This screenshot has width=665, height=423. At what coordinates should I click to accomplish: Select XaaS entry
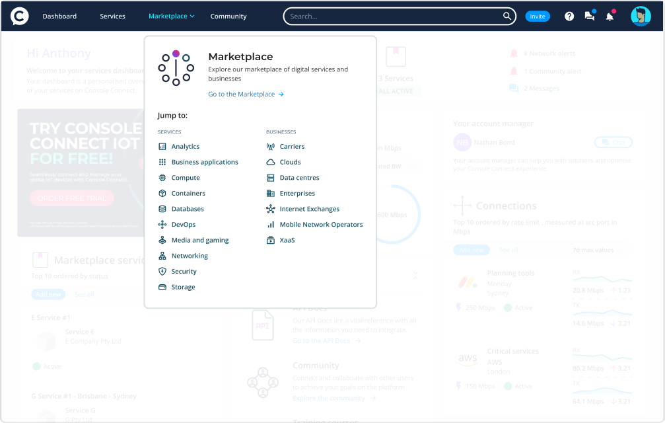coord(287,240)
